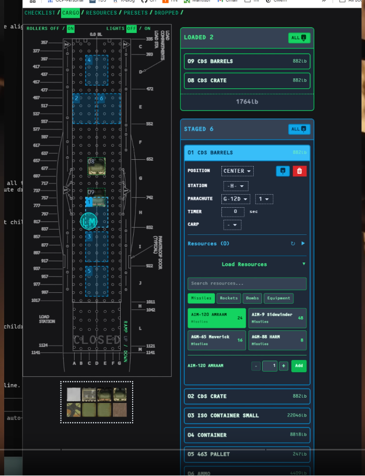Click the ALL button in the STAGED panel
365x476 pixels.
click(x=299, y=129)
